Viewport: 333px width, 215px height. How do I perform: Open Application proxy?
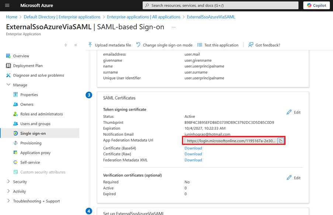pyautogui.click(x=35, y=153)
